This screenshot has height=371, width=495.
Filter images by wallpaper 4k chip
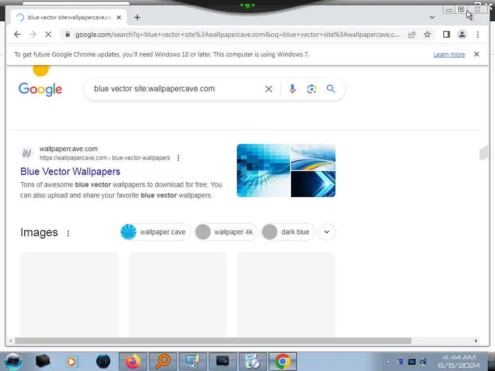(x=226, y=232)
